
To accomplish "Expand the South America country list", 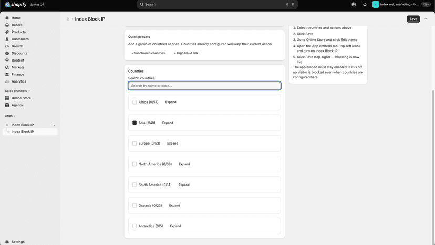I will point(184,185).
